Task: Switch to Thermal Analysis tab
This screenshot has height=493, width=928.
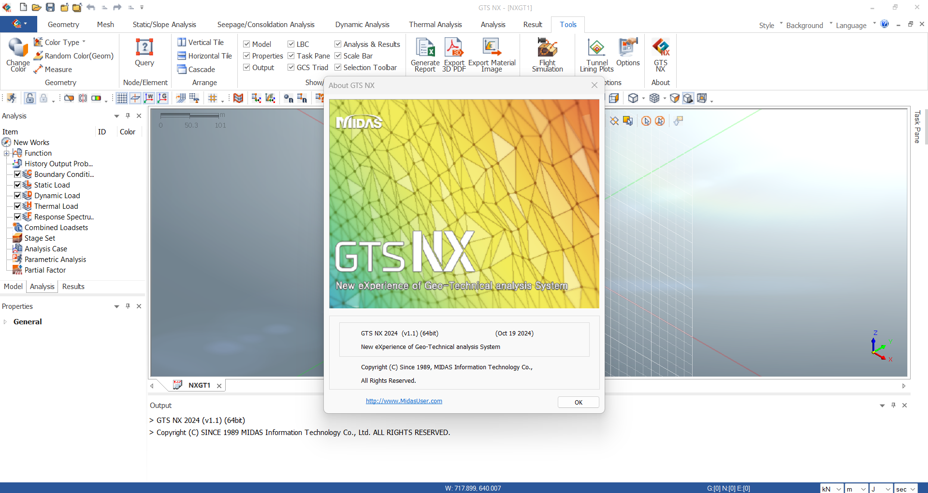Action: (x=435, y=25)
